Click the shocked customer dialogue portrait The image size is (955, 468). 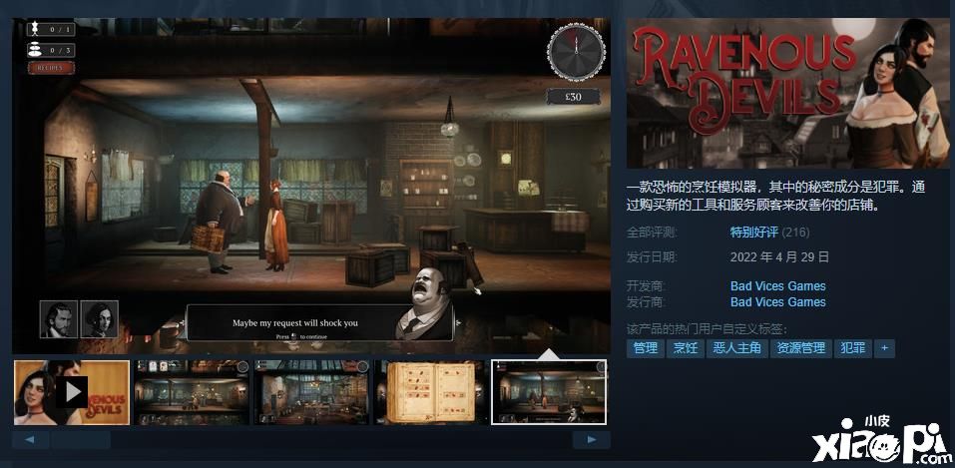coord(424,303)
